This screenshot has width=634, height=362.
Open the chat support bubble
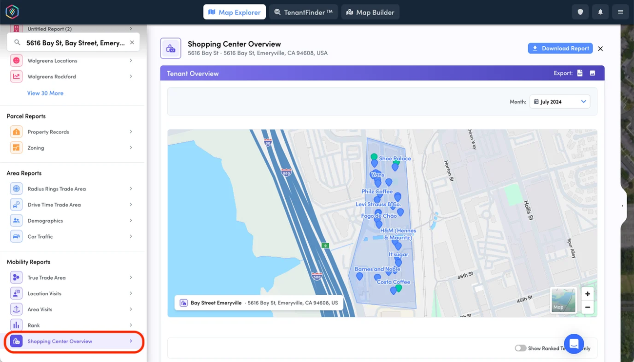click(574, 344)
